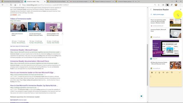
Task: Go back in browser history
Action: [x=3, y=5]
